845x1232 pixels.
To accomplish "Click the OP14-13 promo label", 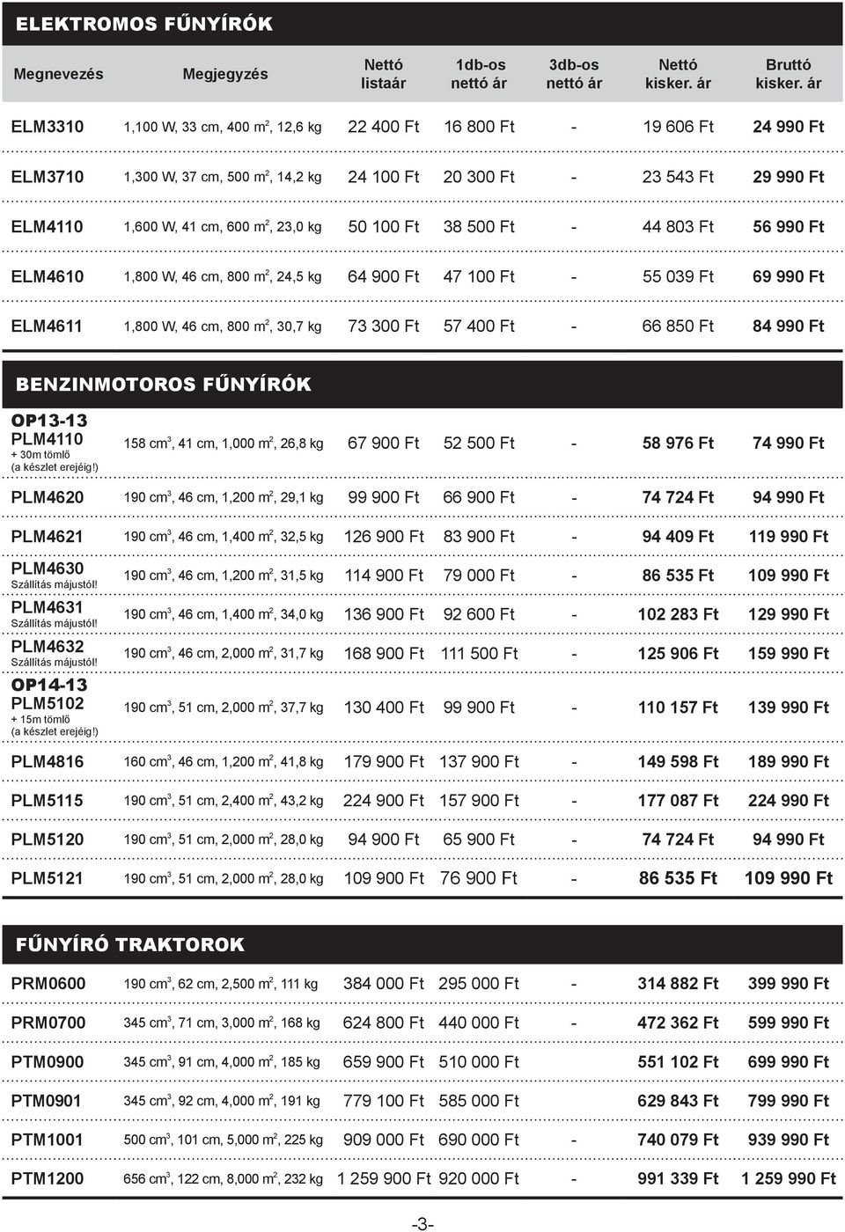I will pyautogui.click(x=49, y=685).
